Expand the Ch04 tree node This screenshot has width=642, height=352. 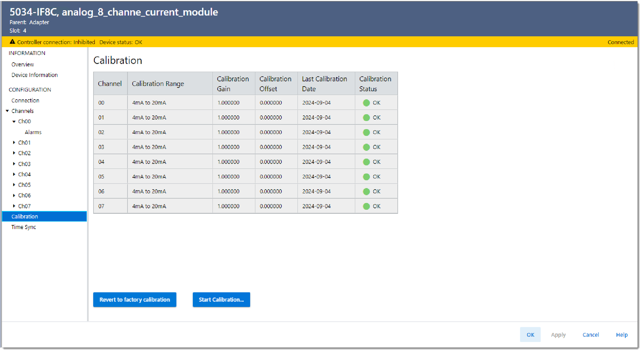pyautogui.click(x=14, y=174)
